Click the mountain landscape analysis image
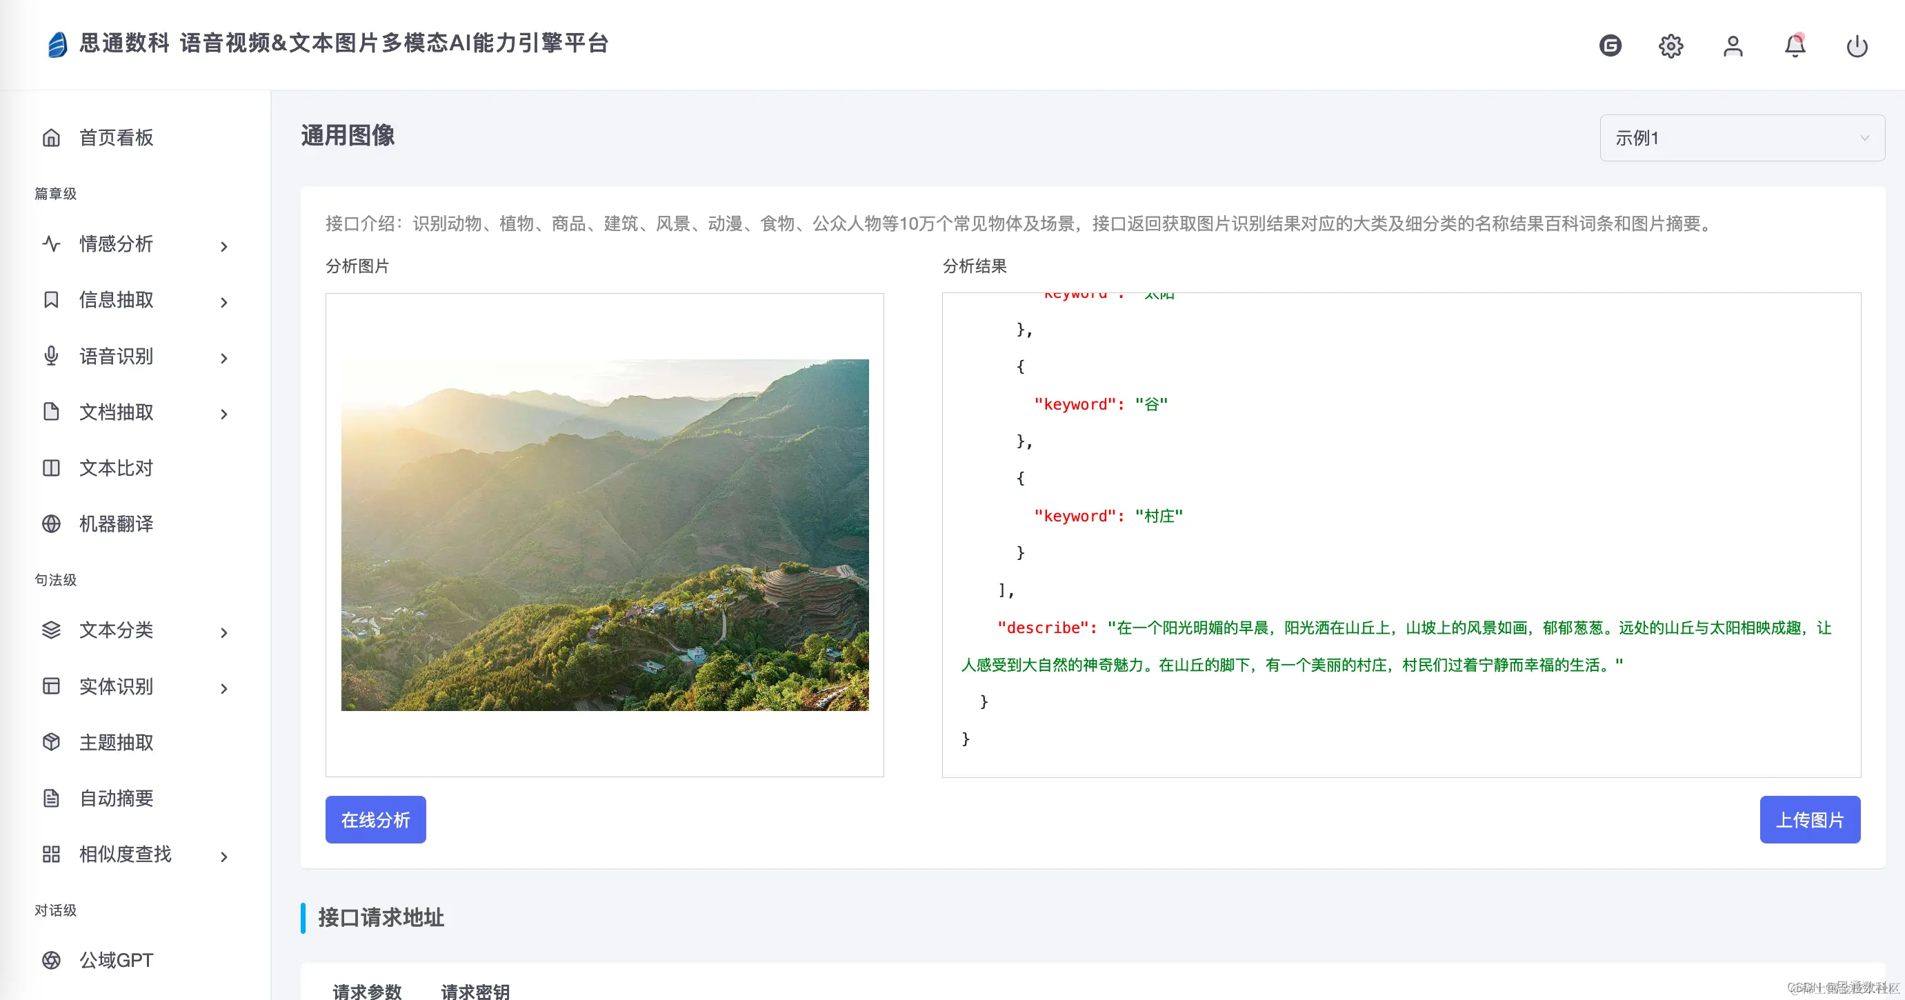Viewport: 1905px width, 1000px height. [604, 534]
